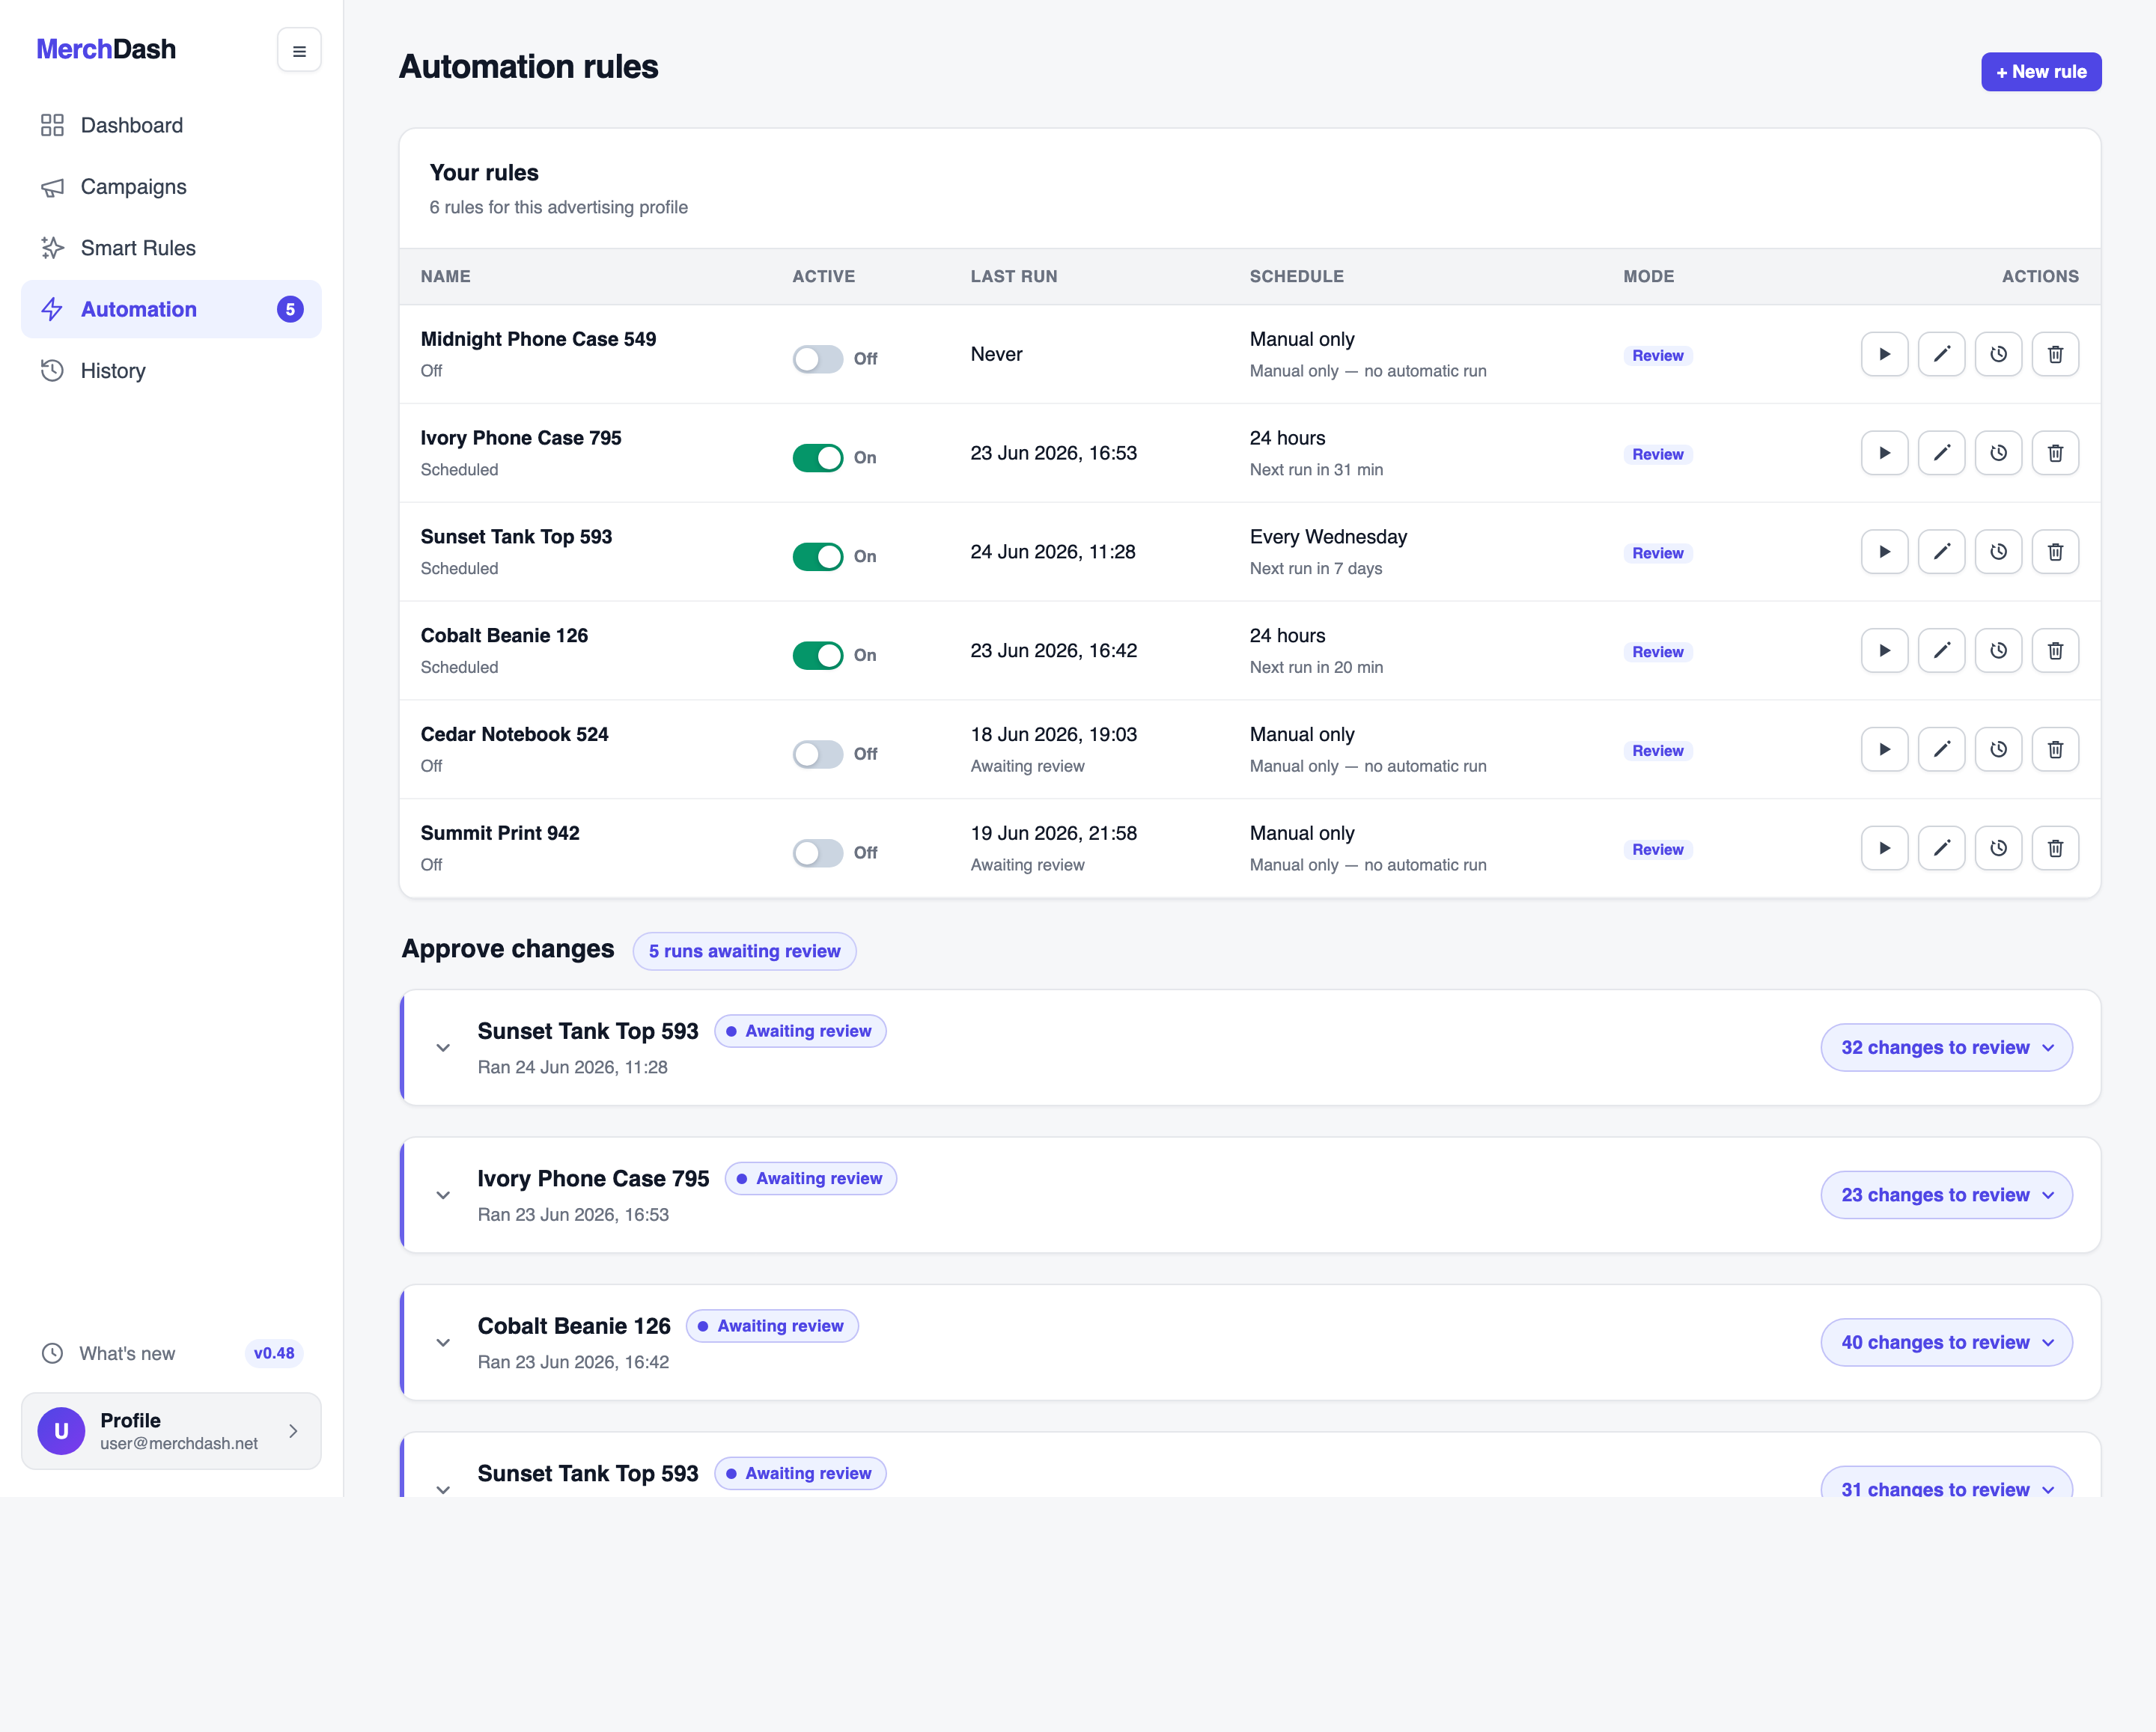Click the Name column header
Viewport: 2156px width, 1732px height.
pyautogui.click(x=445, y=277)
